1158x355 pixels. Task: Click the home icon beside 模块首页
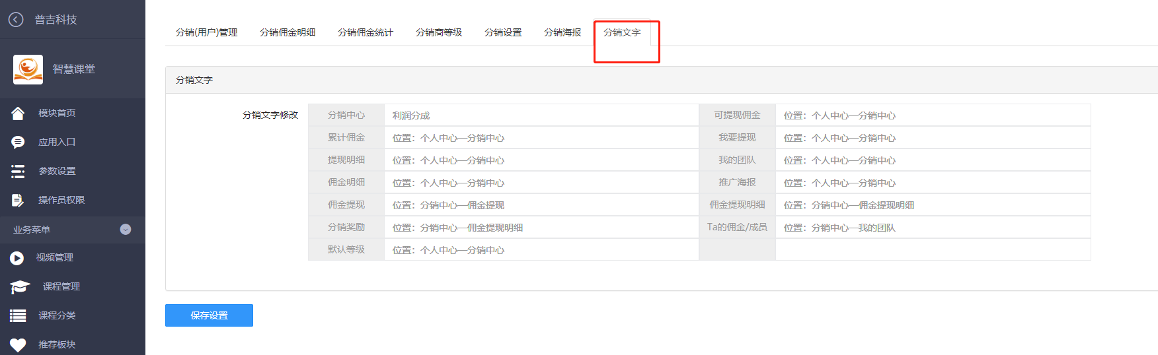18,113
